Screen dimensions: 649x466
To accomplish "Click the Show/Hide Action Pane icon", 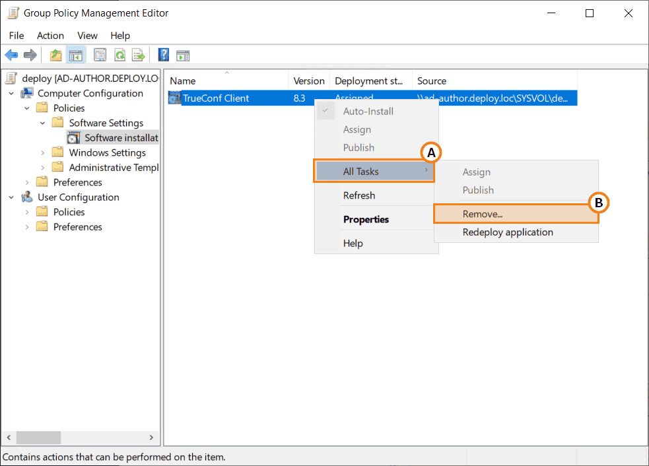I will 183,55.
